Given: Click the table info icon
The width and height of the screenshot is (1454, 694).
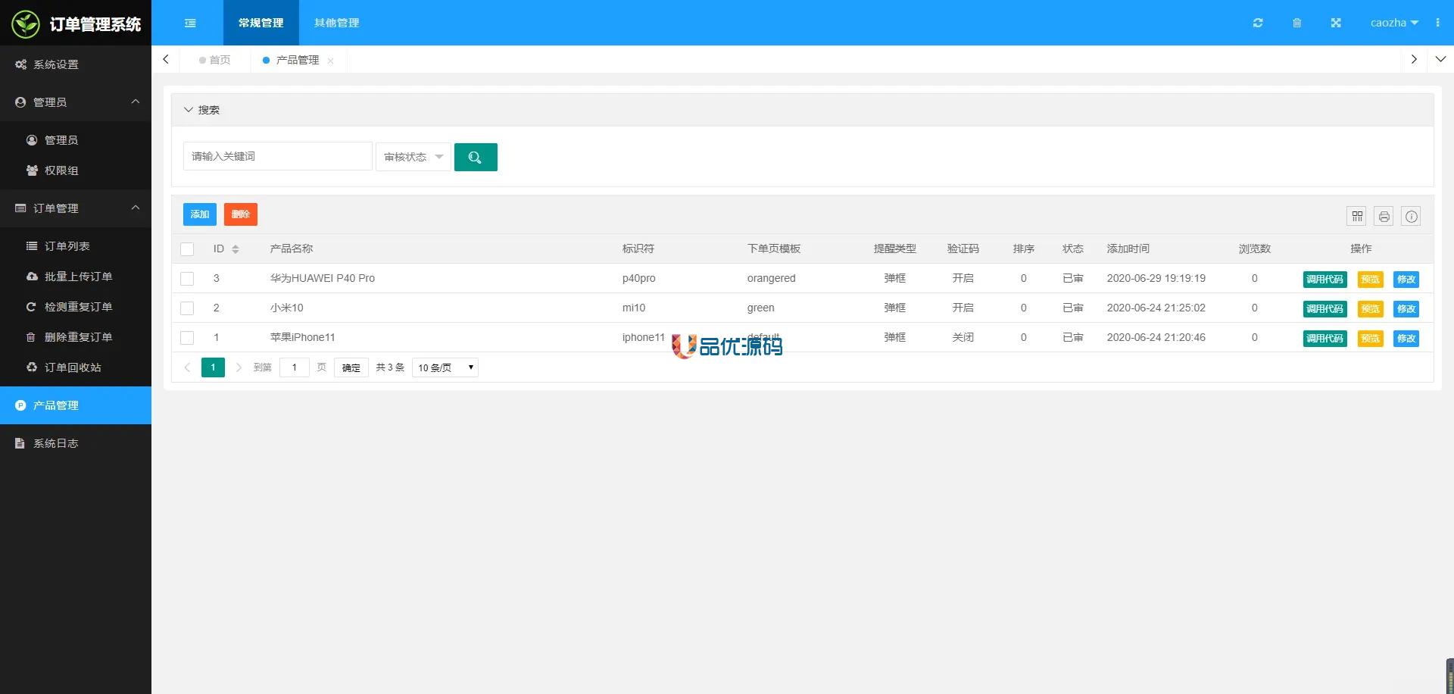Looking at the screenshot, I should point(1412,216).
